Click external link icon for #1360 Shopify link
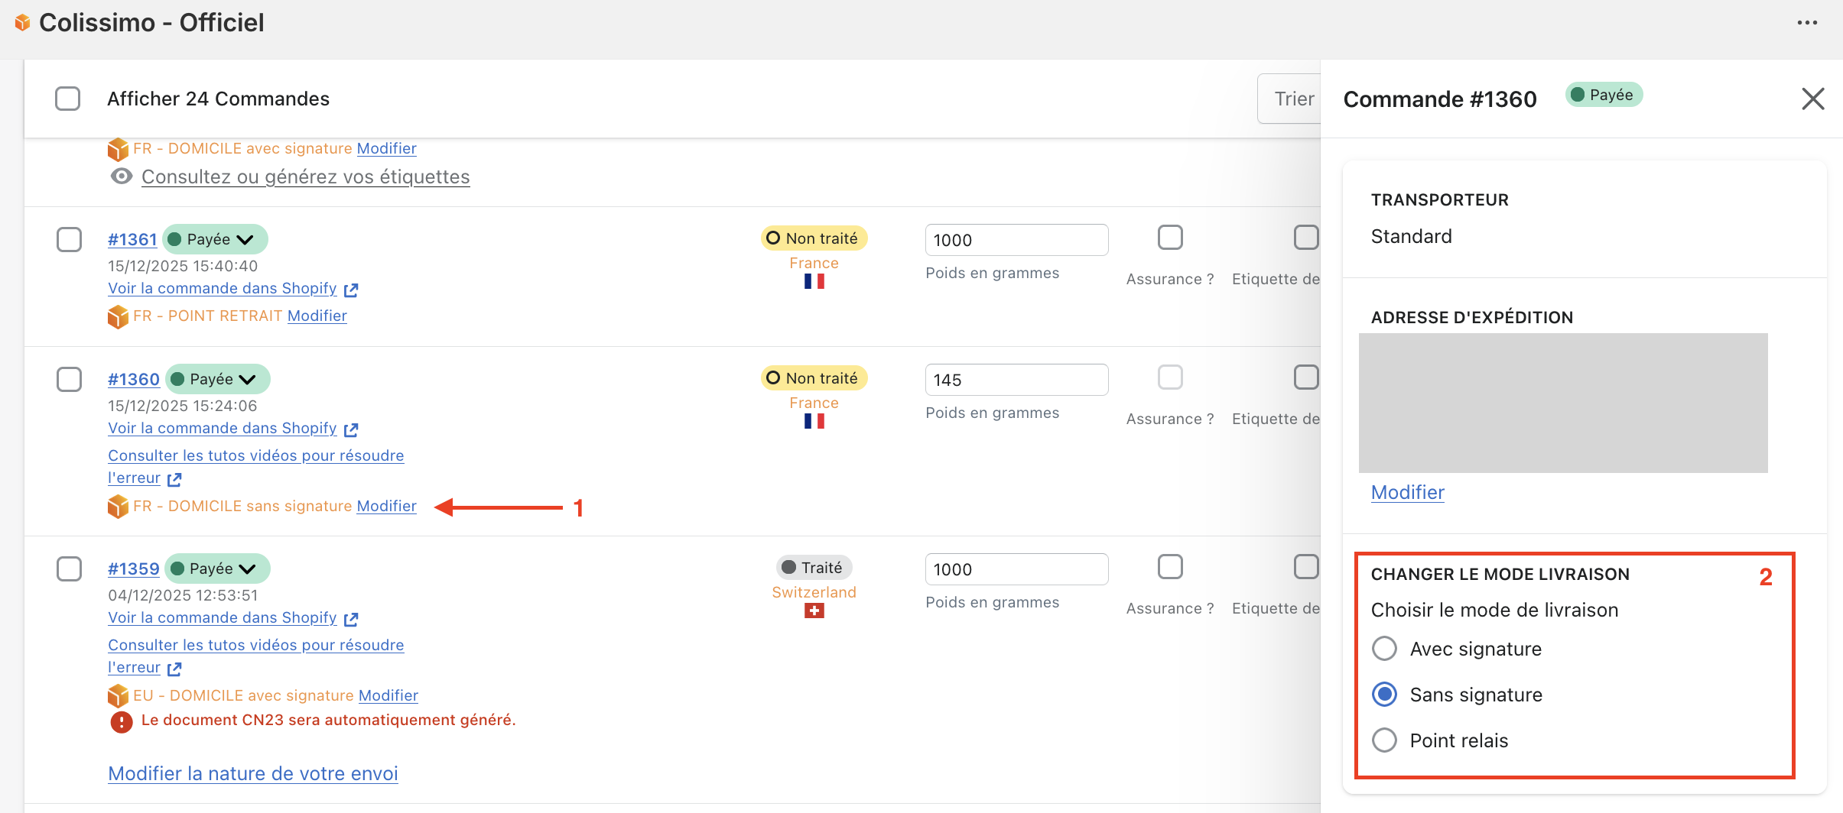The height and width of the screenshot is (813, 1843). 351,429
